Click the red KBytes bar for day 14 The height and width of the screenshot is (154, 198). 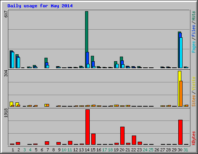(x=87, y=127)
